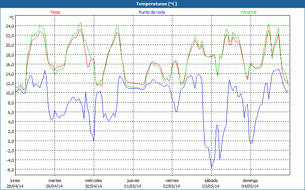The image size is (305, 190).
Task: Select the lunes 28/04/14 date label
Action: pyautogui.click(x=16, y=183)
